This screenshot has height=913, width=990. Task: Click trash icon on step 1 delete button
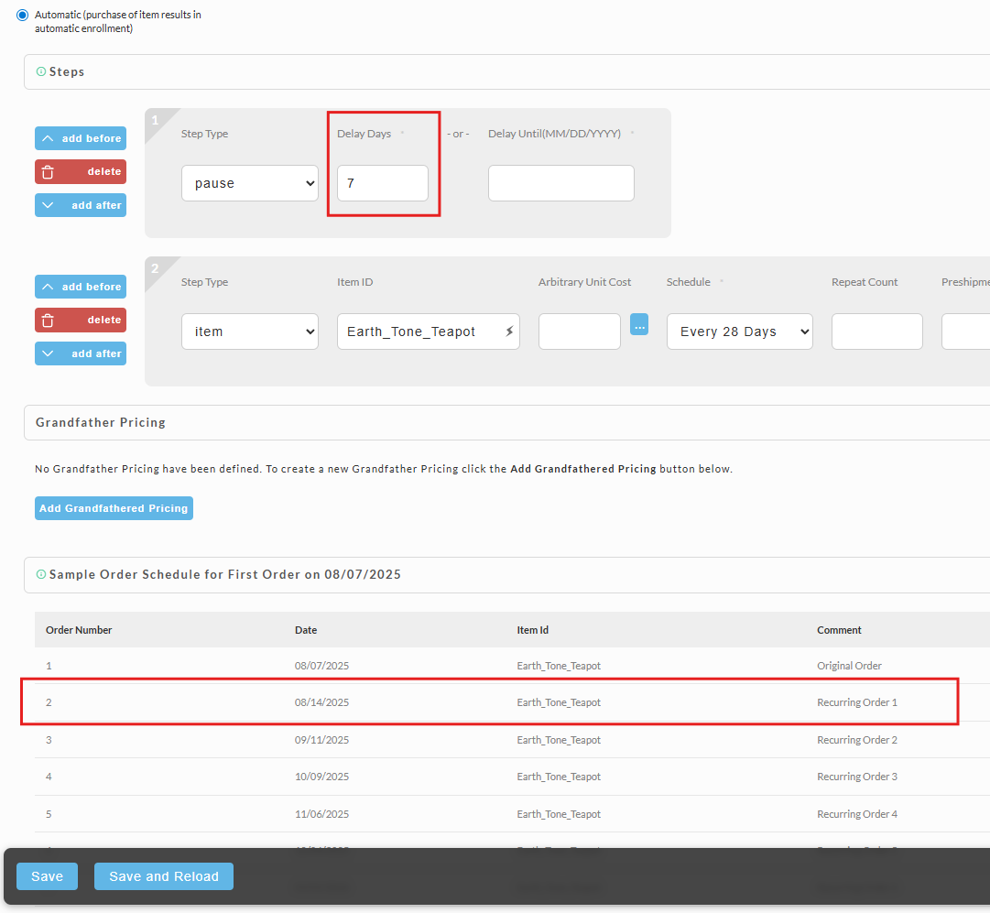[x=48, y=172]
